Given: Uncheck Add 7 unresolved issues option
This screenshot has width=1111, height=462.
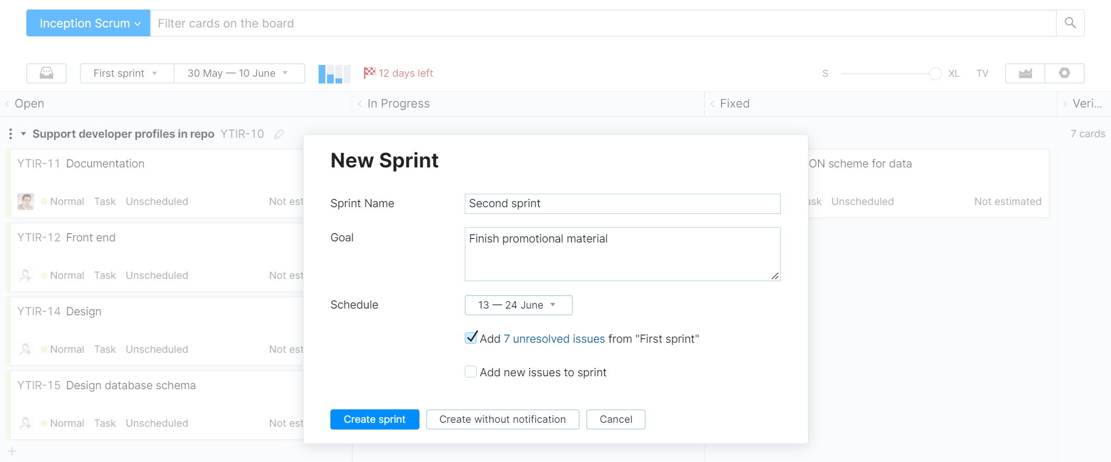Looking at the screenshot, I should 470,338.
